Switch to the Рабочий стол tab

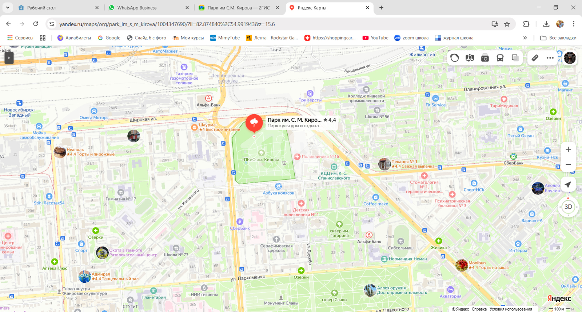tap(58, 8)
